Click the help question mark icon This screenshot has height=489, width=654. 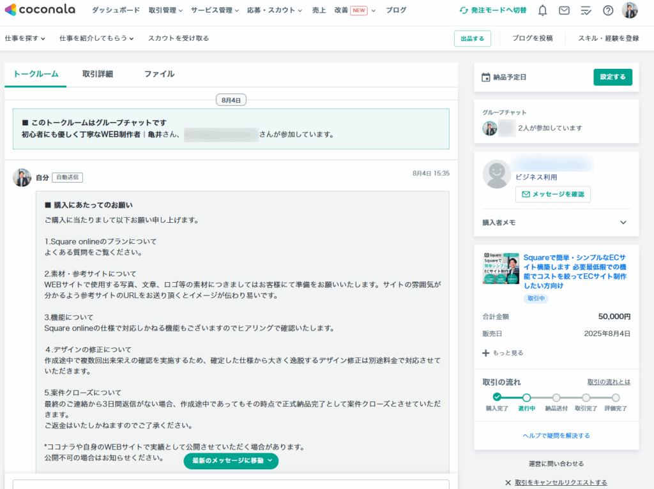click(x=608, y=10)
